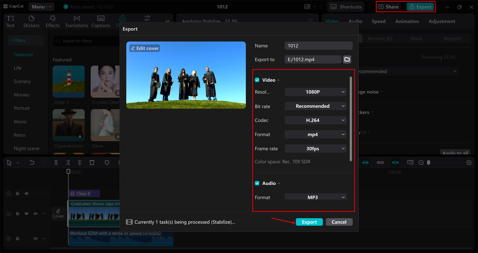Click the zoom in plus icon

(469, 162)
